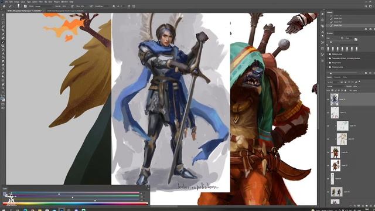Switch to the Channels tab
Viewport: 375px width, 211px height.
coord(337,77)
